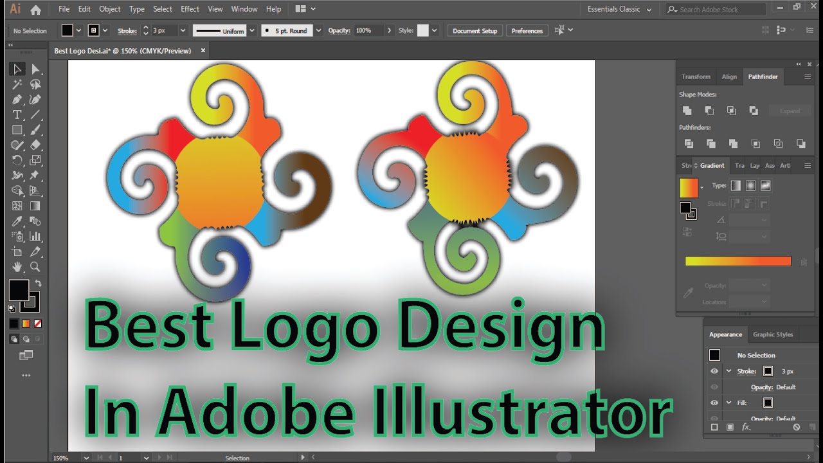823x463 pixels.
Task: Open 5 pt. Round brush definition dropdown
Action: tap(318, 30)
